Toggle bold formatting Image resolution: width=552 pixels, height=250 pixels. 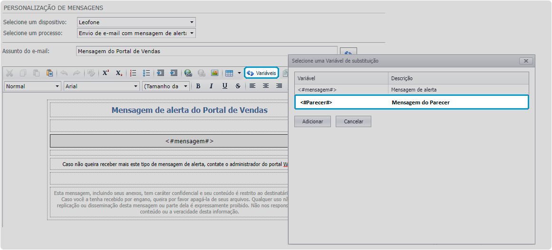click(198, 86)
